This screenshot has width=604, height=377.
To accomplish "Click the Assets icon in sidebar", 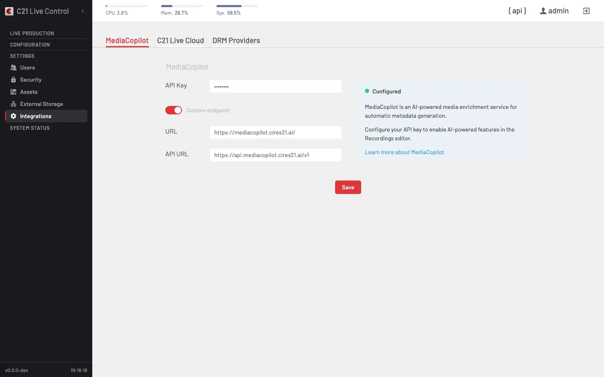I will point(13,92).
